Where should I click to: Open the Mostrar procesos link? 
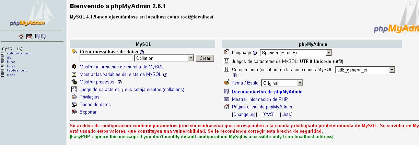coord(97,82)
